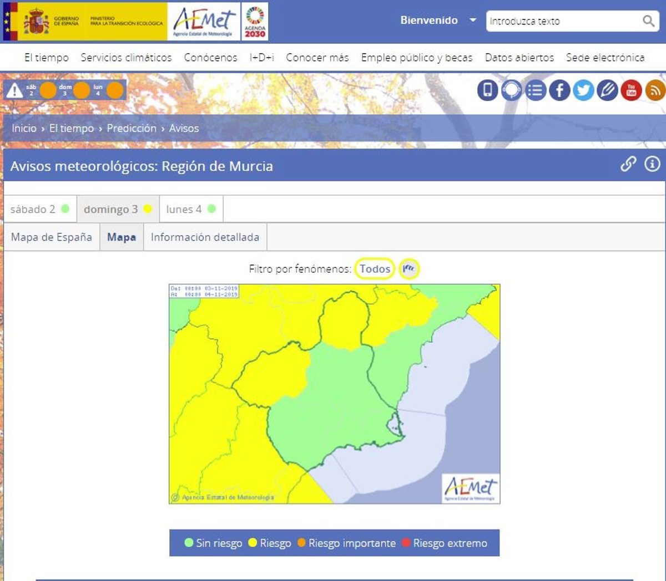Viewport: 666px width, 581px height.
Task: Select the Todos phenomena filter
Action: 375,269
